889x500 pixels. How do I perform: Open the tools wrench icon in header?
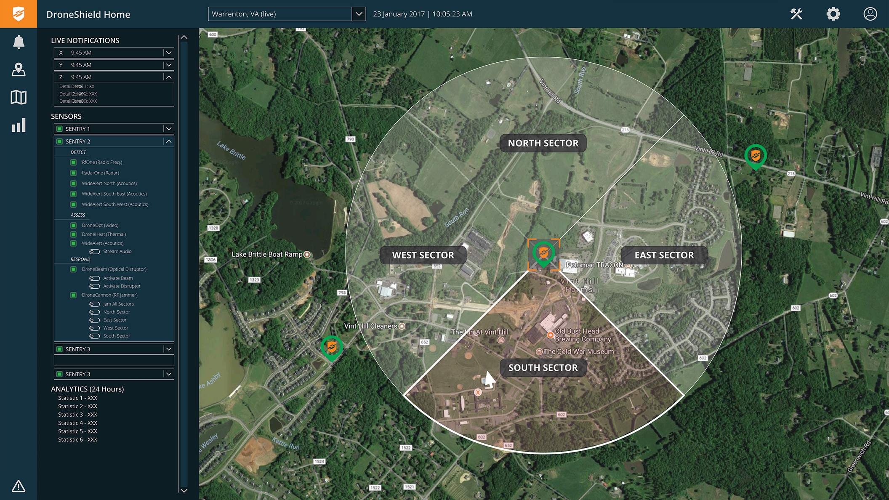(x=796, y=14)
